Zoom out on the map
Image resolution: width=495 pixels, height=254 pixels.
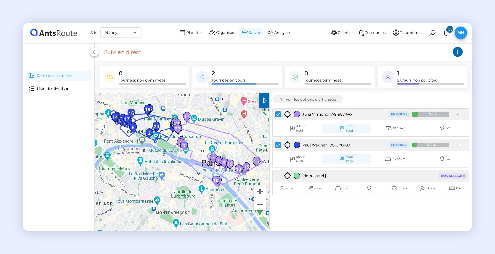[x=260, y=204]
